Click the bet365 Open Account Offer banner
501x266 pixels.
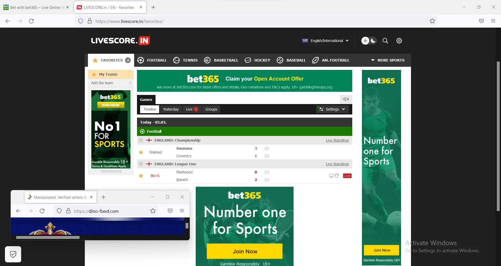coord(244,81)
